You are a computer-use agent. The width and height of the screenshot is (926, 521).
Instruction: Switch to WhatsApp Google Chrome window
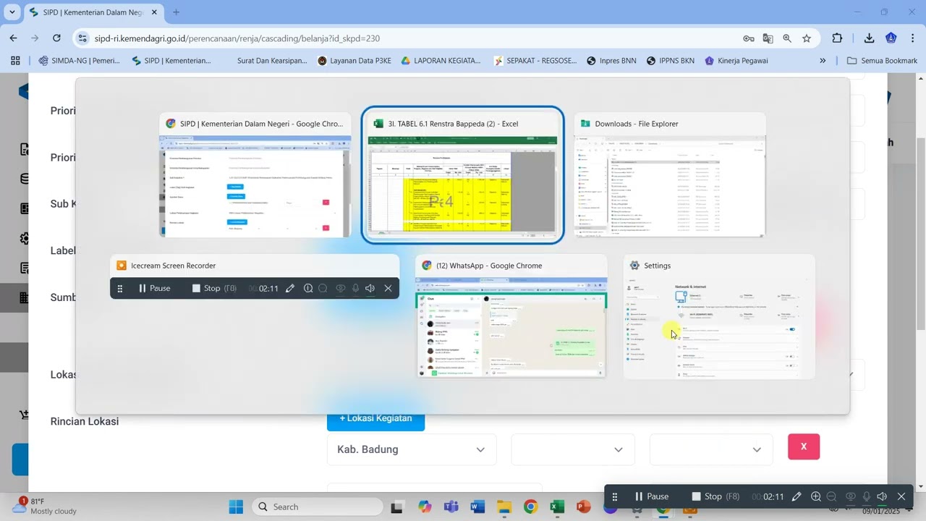coord(511,316)
